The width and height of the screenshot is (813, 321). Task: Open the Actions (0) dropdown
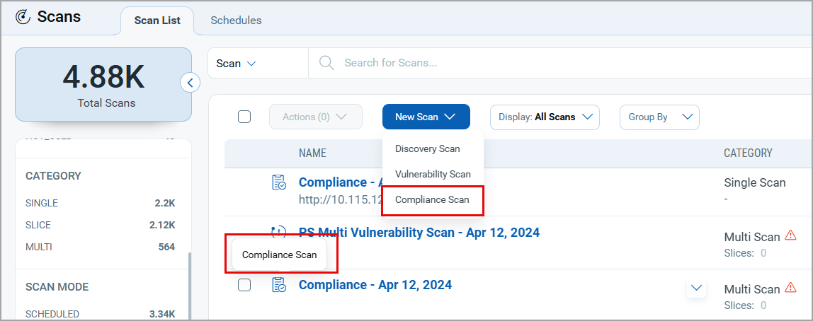tap(315, 117)
